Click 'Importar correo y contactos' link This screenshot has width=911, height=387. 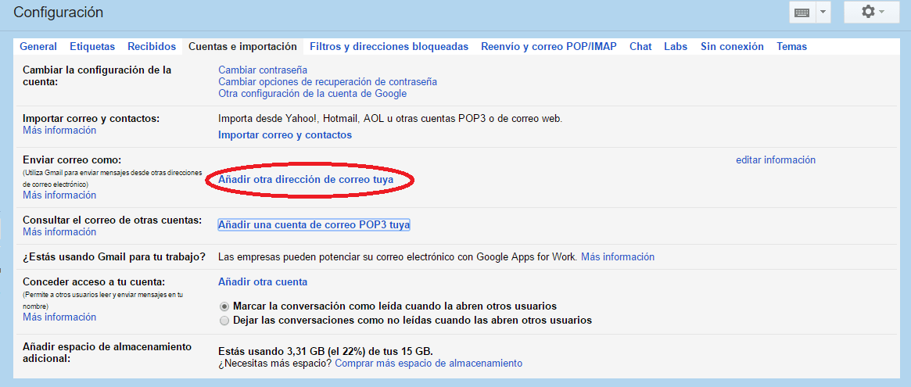coord(285,135)
